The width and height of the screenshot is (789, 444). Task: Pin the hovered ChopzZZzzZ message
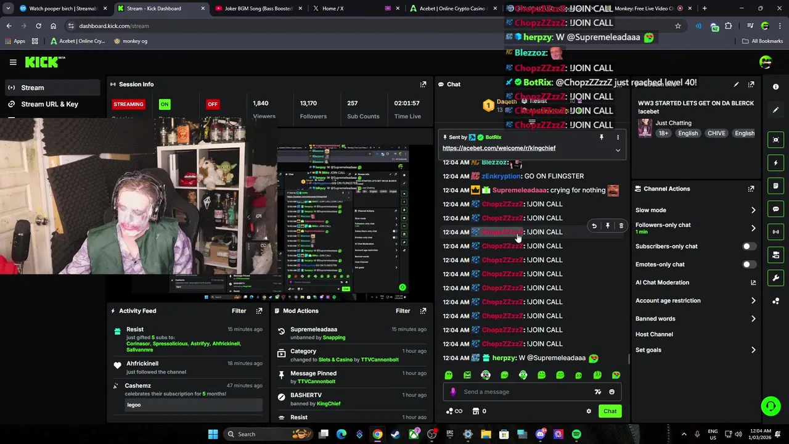click(x=608, y=226)
